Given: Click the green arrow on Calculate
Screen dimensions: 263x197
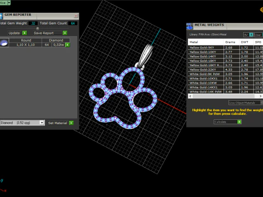Looking at the screenshot, I should point(239,122).
